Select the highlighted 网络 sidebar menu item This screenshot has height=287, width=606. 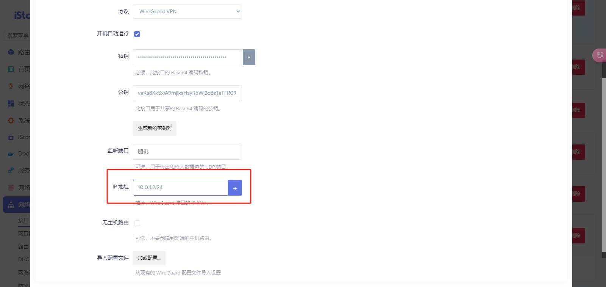coord(17,205)
